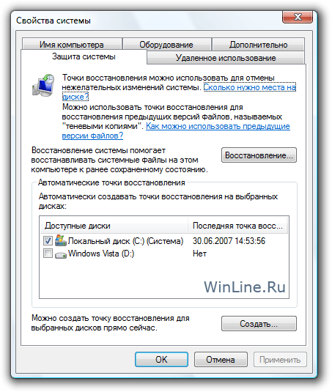This screenshot has width=332, height=392.
Task: Open the Оборудование tab
Action: pos(166,44)
